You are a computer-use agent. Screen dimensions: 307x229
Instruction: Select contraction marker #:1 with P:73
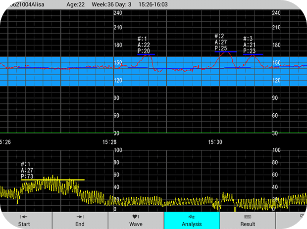pyautogui.click(x=27, y=170)
